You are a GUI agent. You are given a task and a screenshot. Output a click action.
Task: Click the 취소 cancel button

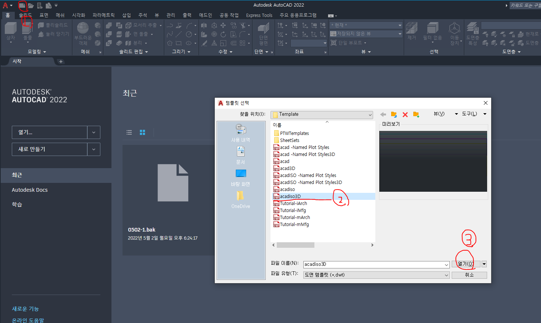pyautogui.click(x=469, y=275)
